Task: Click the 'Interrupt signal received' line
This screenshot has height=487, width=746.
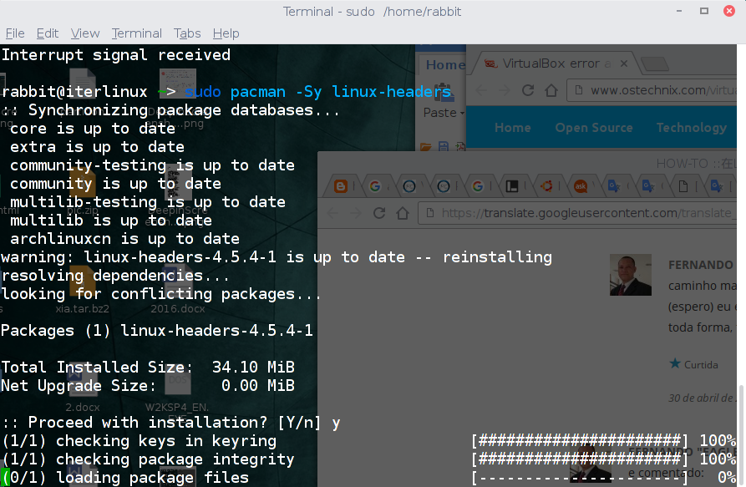Action: (x=116, y=55)
